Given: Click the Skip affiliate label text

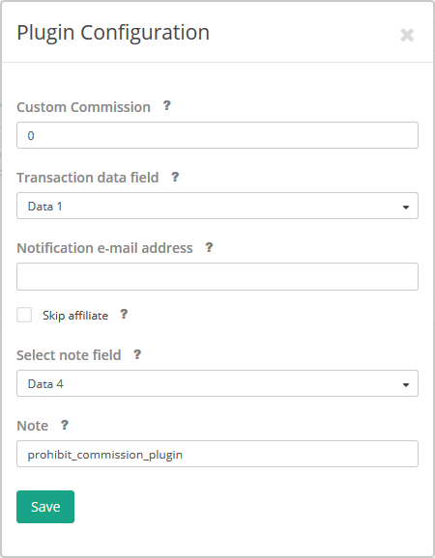Looking at the screenshot, I should pyautogui.click(x=75, y=316).
